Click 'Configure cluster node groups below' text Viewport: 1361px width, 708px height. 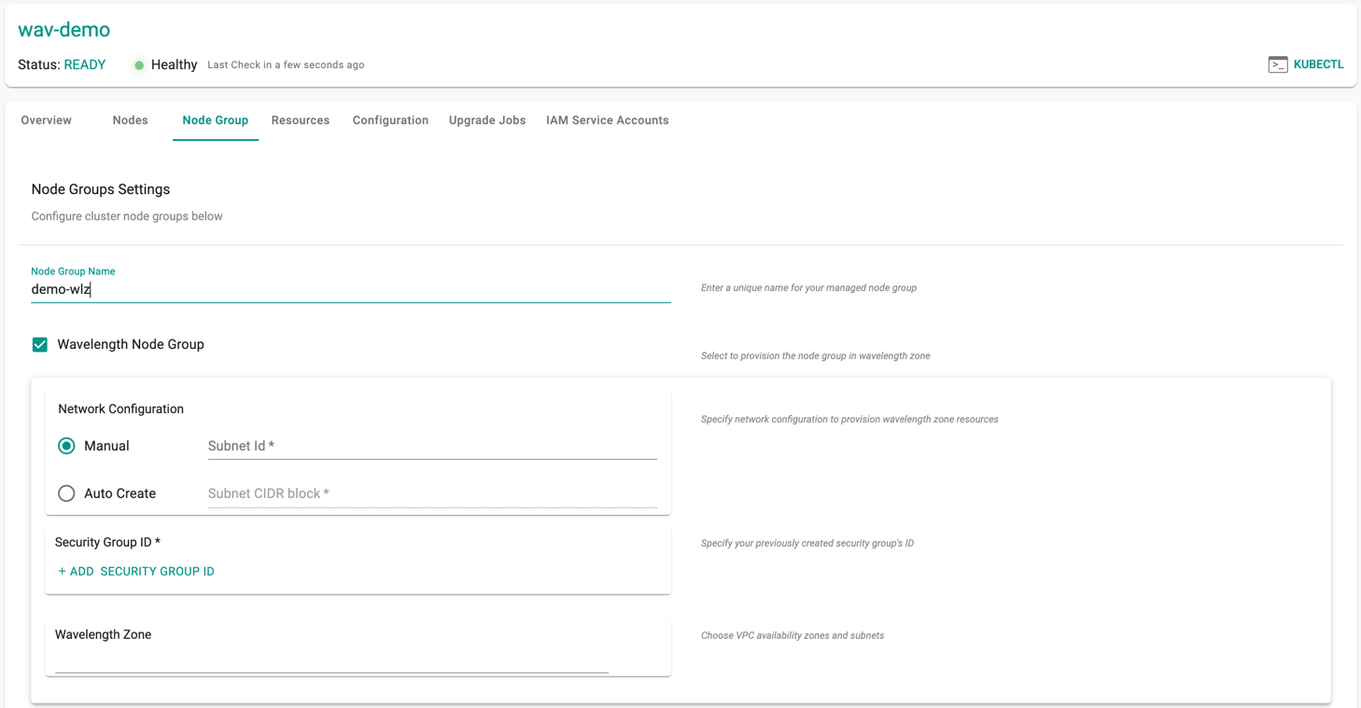[127, 216]
